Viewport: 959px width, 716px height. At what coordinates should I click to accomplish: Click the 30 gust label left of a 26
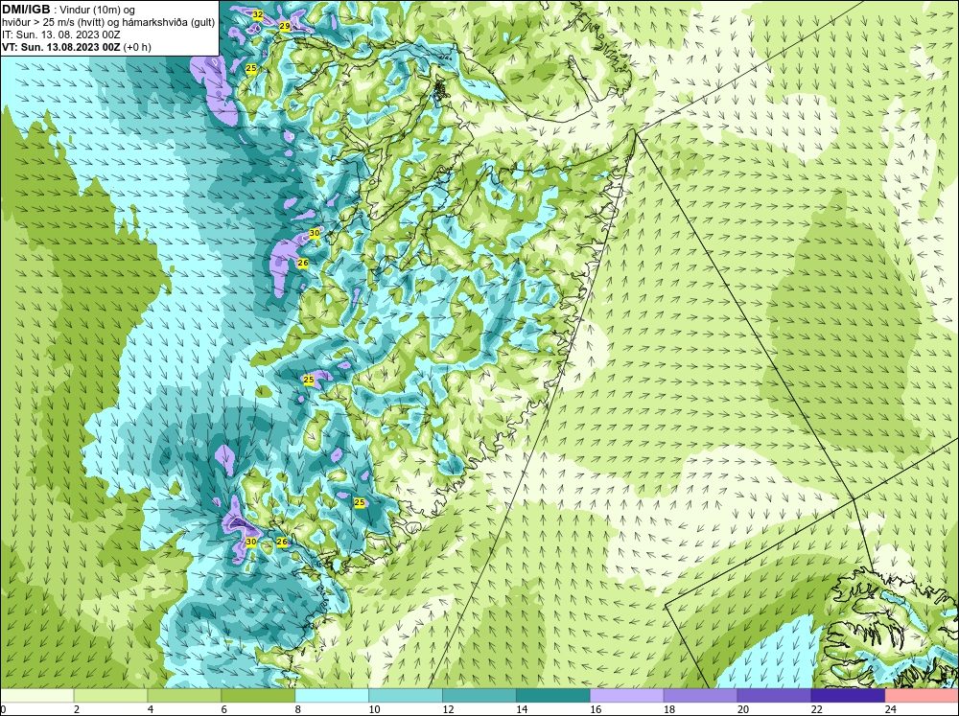point(250,542)
